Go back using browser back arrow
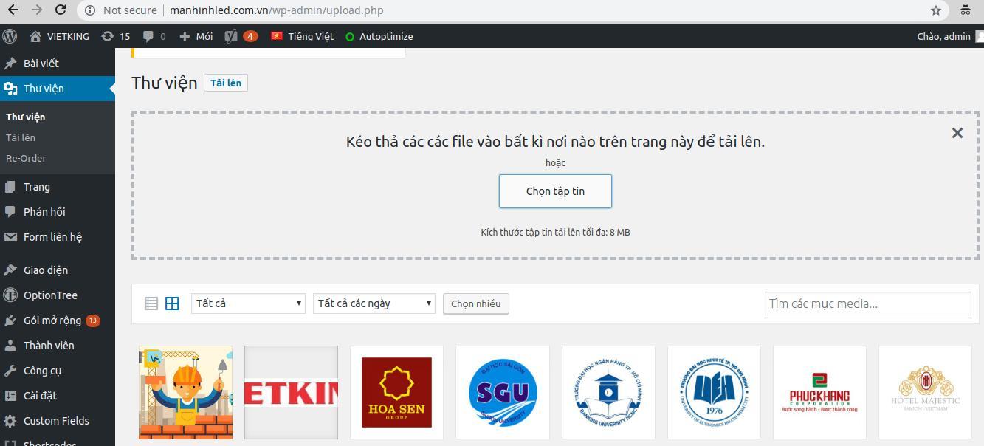This screenshot has width=984, height=446. click(x=13, y=10)
